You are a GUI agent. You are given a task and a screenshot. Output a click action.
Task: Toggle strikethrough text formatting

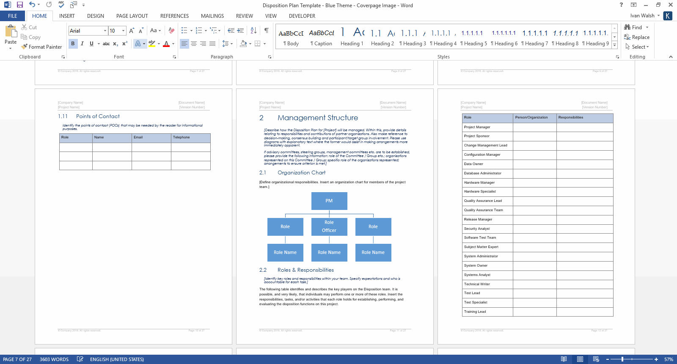tap(106, 43)
